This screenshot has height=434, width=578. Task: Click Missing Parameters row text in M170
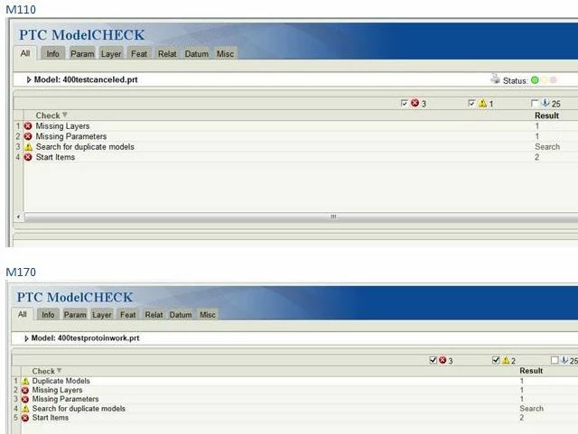65,399
